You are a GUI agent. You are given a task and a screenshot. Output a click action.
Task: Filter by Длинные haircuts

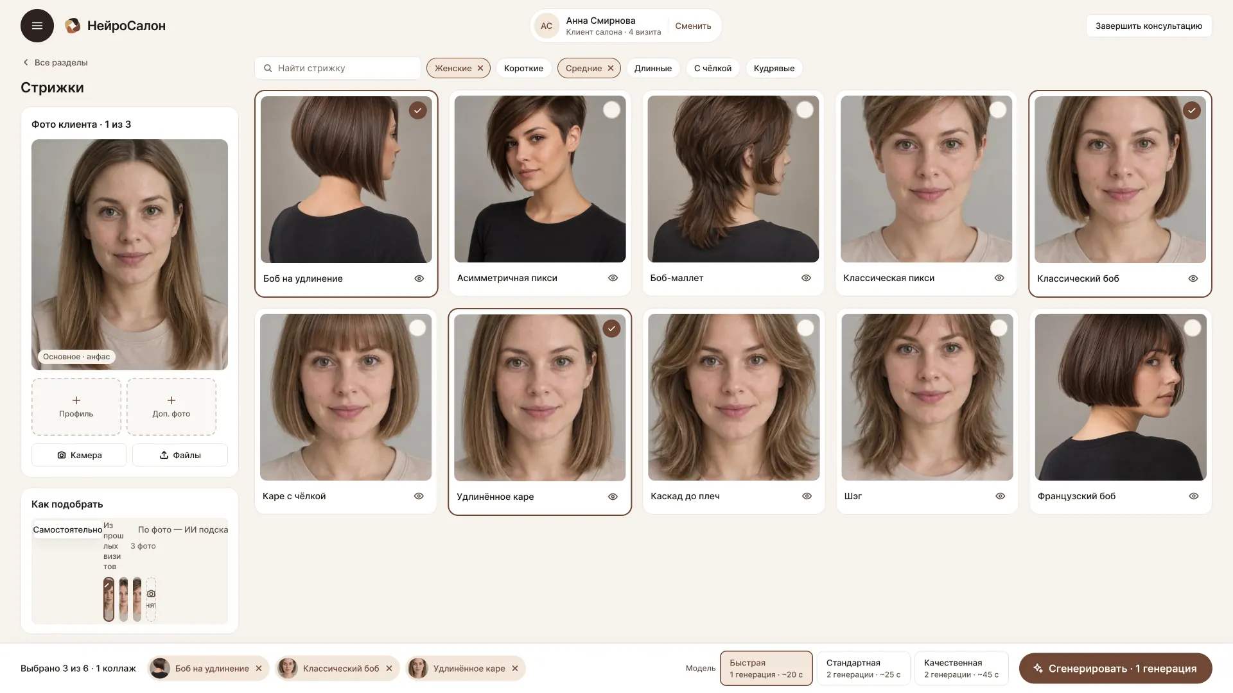click(653, 68)
